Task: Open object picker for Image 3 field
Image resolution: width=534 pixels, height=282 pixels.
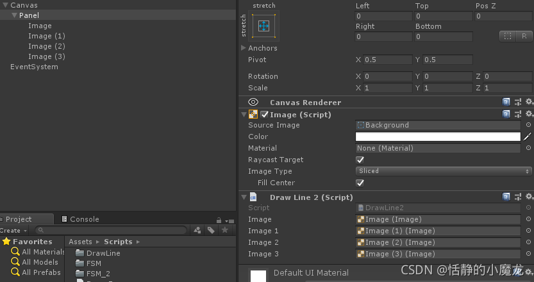Action: pos(528,254)
